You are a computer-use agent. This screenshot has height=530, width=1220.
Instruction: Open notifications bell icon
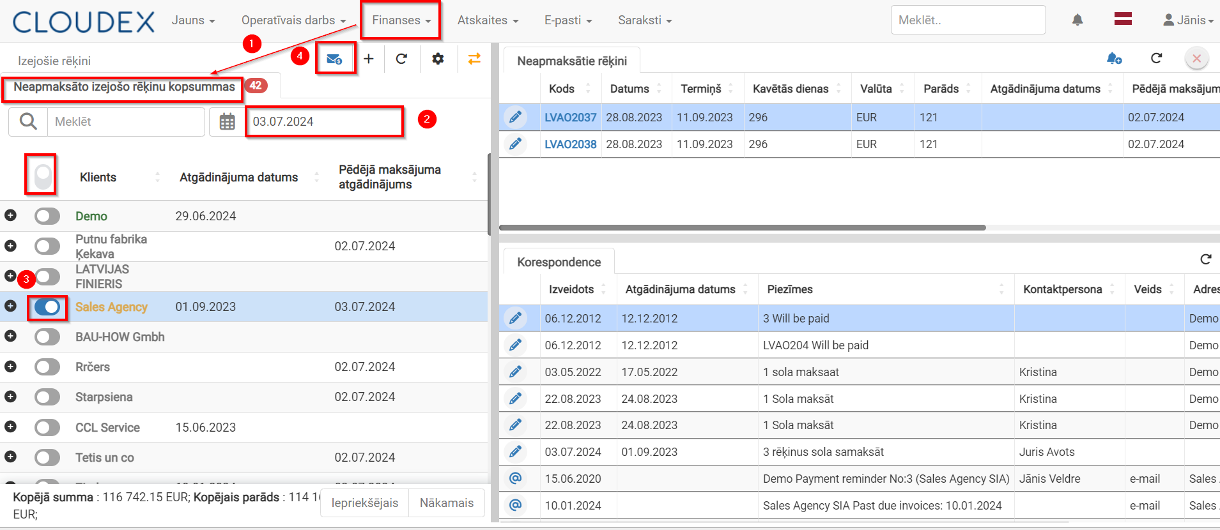(1077, 20)
